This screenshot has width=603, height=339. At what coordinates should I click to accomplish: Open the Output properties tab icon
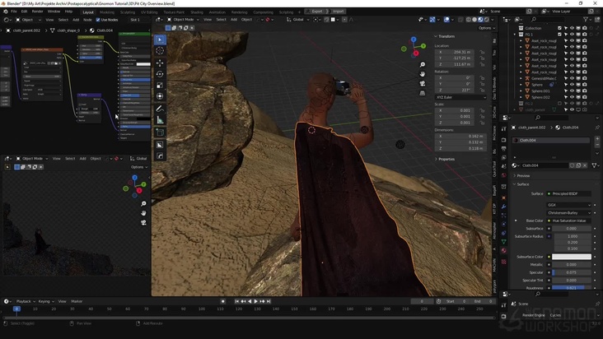coord(504,149)
